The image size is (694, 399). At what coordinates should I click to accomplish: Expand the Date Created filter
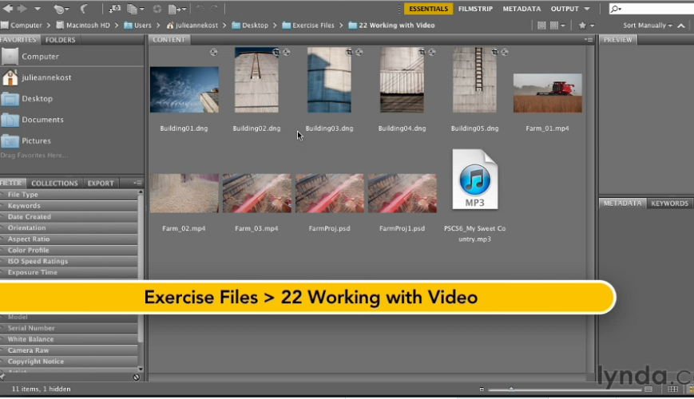[69, 217]
